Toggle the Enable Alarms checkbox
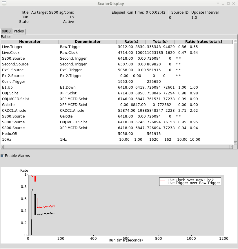Image resolution: width=238 pixels, height=249 pixels. tap(2, 156)
